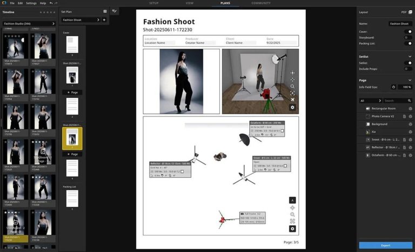Screen dimensions: 415x252
Task: Click the blue Export button
Action: point(385,246)
